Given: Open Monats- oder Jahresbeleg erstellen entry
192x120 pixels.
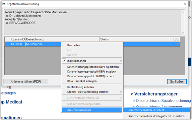Looking at the screenshot, I should [x=88, y=92].
